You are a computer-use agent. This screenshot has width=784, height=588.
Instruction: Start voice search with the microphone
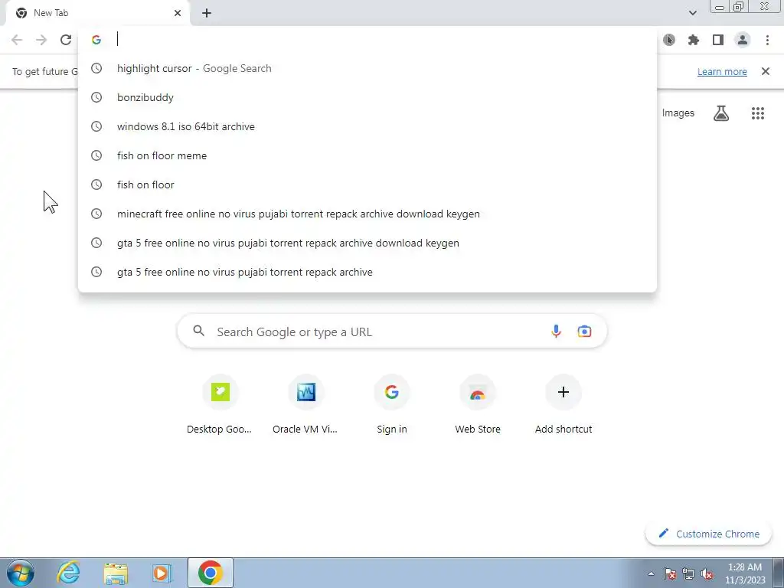556,331
